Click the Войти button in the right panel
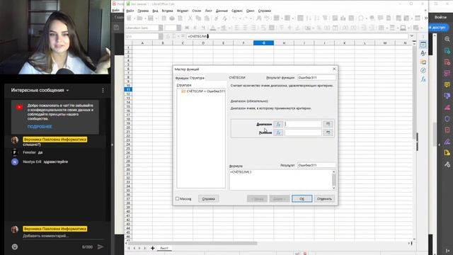 coord(440,17)
